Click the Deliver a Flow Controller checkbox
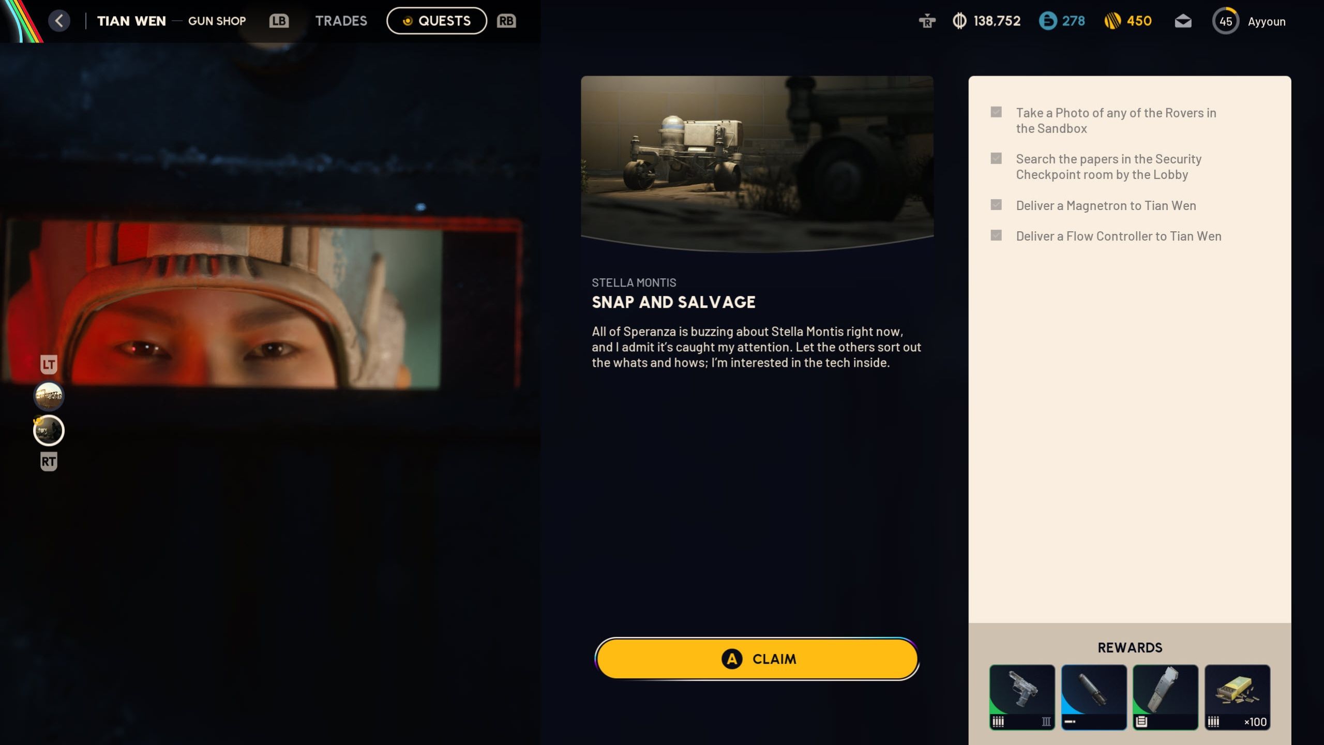The image size is (1324, 745). point(996,235)
